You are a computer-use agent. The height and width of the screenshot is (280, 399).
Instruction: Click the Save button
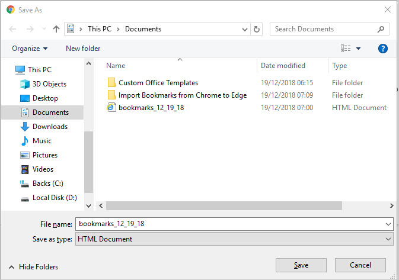[x=301, y=265]
